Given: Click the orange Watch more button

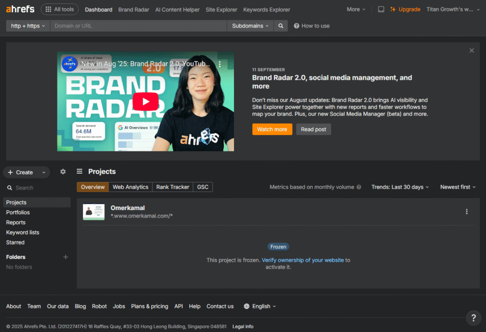Looking at the screenshot, I should [272, 129].
